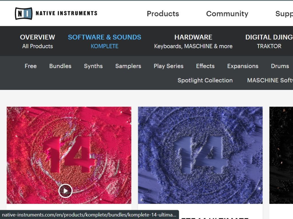293x219 pixels.
Task: Open Hardware Keyboards, Maschine & more tab
Action: pos(193,41)
